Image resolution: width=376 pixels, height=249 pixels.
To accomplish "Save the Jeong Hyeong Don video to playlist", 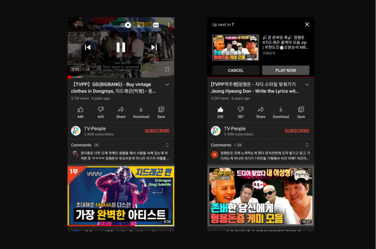I will (x=301, y=112).
